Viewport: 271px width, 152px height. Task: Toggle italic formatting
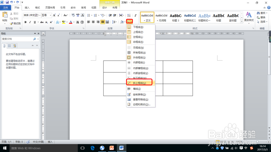click(30, 22)
